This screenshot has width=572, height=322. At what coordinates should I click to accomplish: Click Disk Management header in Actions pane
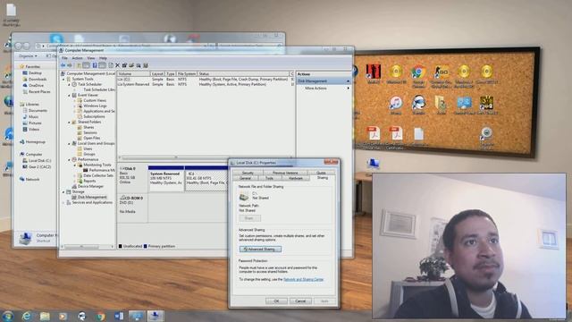tap(324, 81)
